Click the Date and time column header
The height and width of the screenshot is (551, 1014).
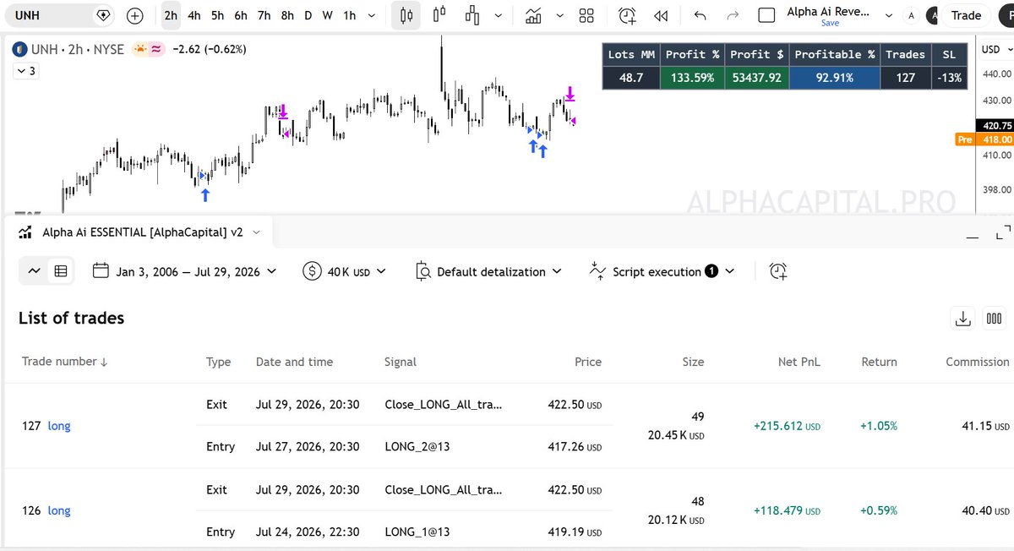(294, 362)
